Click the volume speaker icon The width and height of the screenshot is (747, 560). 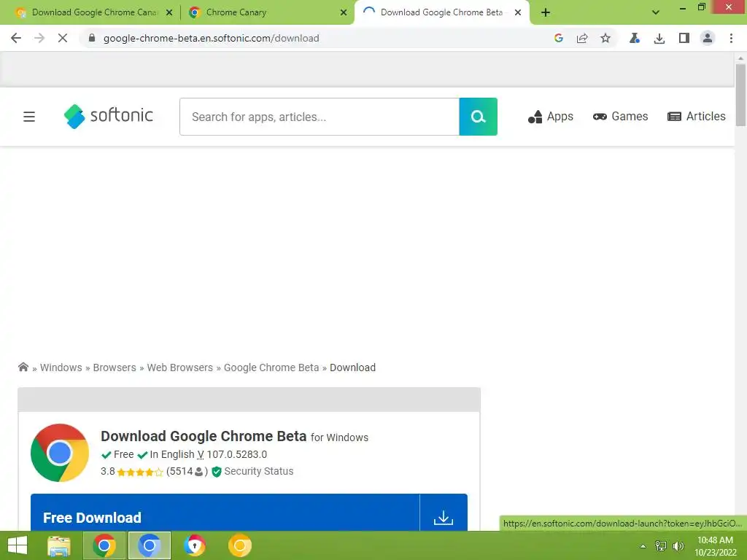click(678, 545)
